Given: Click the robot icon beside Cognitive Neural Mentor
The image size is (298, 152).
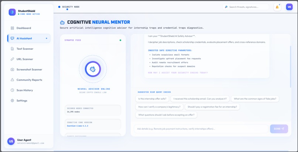Looking at the screenshot, I should 62,22.
